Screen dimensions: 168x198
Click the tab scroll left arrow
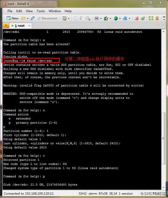pyautogui.click(x=158, y=25)
